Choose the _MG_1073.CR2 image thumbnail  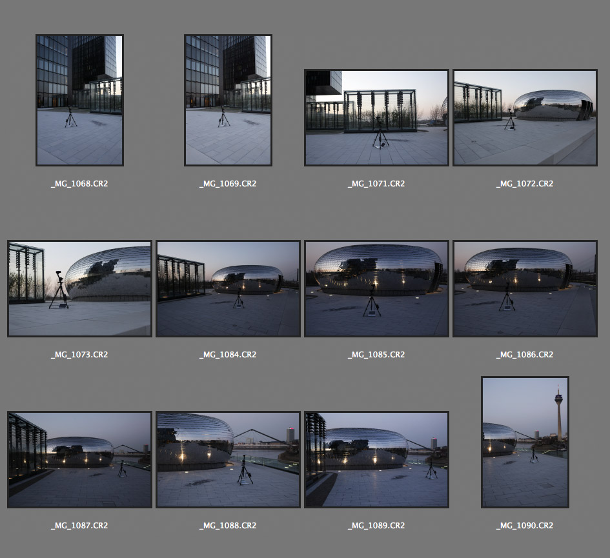[x=79, y=289]
